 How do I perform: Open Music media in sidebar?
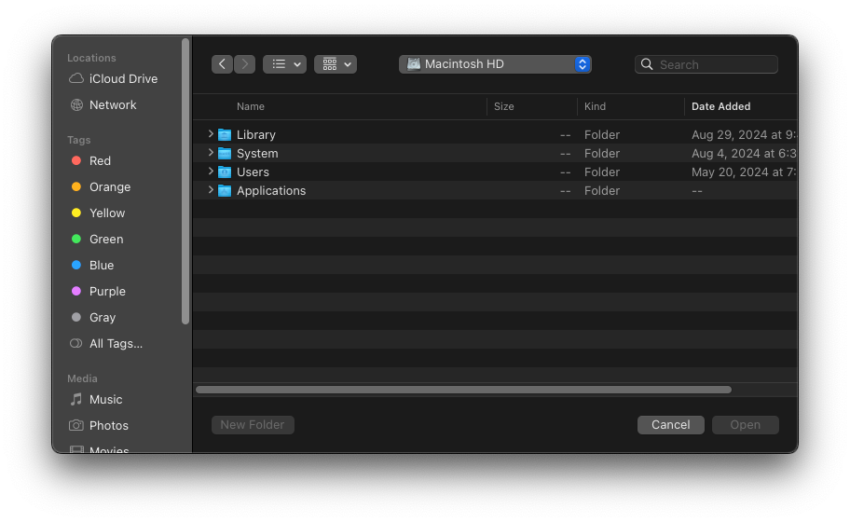click(x=96, y=400)
